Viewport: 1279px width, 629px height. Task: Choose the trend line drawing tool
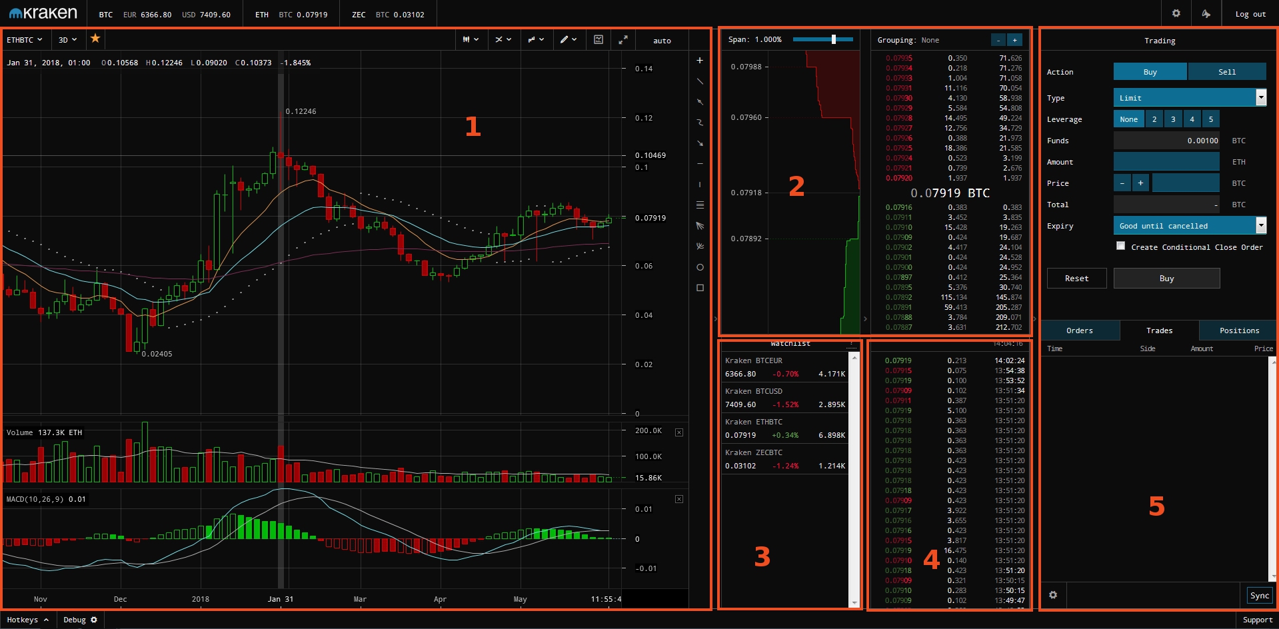(x=700, y=81)
